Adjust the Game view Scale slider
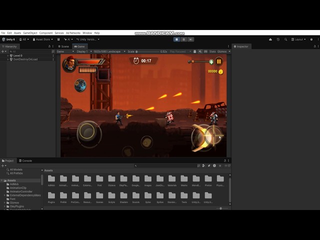Viewport: 320px width, 240px height. 147,51
